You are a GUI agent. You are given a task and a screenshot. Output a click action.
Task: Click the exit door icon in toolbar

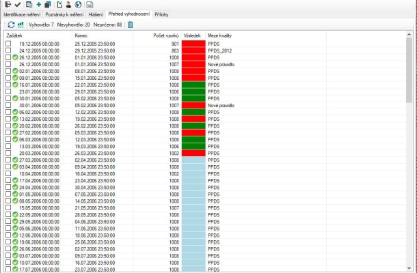(7, 4)
